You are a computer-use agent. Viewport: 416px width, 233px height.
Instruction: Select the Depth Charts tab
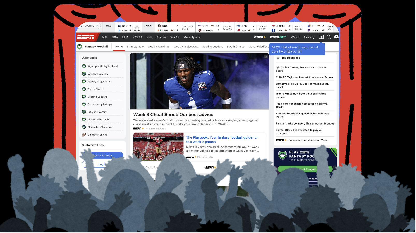[235, 47]
